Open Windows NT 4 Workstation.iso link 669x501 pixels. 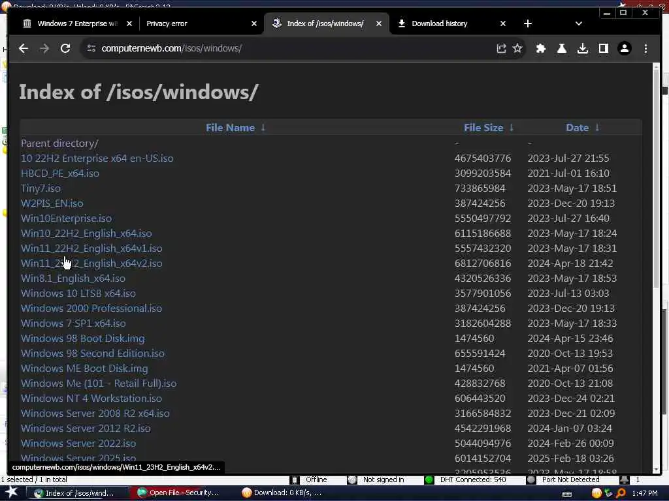(x=91, y=399)
